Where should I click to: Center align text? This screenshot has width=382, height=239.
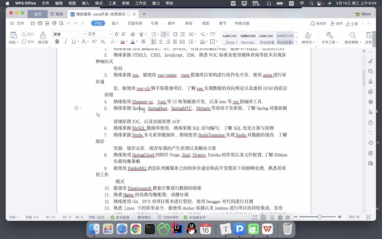coord(161,42)
